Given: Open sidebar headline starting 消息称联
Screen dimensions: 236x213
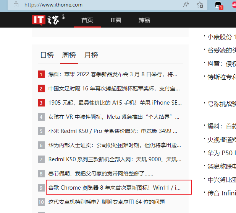Looking at the screenshot, I should click(222, 167).
